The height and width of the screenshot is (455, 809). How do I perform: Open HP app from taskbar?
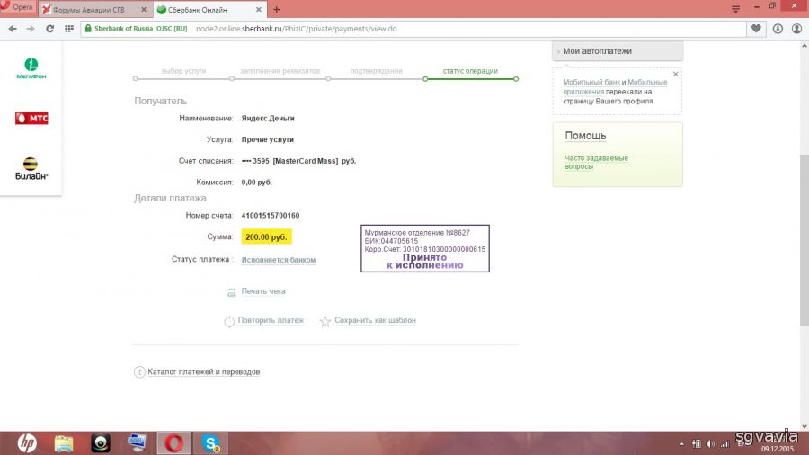coord(27,443)
